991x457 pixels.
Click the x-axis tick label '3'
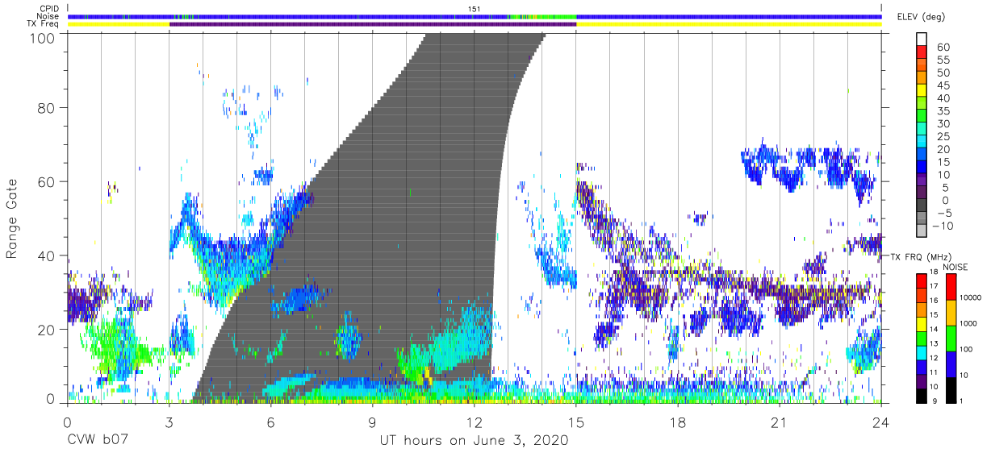169,422
